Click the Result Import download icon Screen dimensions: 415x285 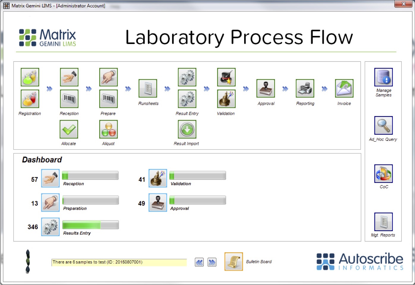point(187,129)
